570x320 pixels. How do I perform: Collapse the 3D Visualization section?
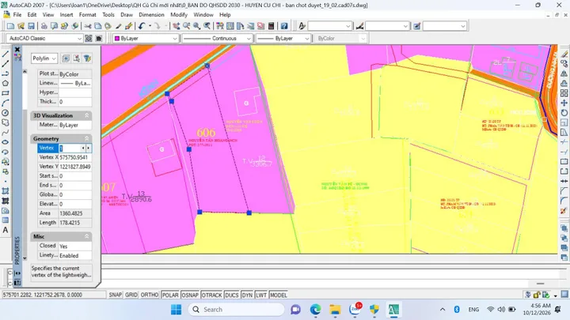click(x=86, y=115)
